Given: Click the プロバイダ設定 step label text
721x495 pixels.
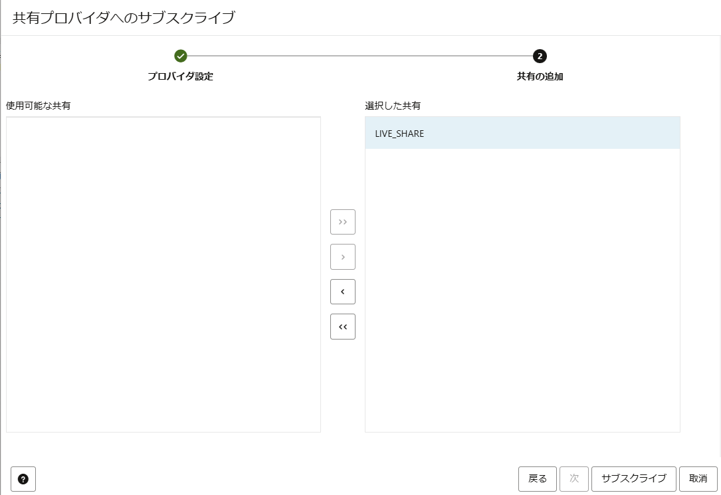Looking at the screenshot, I should point(180,76).
